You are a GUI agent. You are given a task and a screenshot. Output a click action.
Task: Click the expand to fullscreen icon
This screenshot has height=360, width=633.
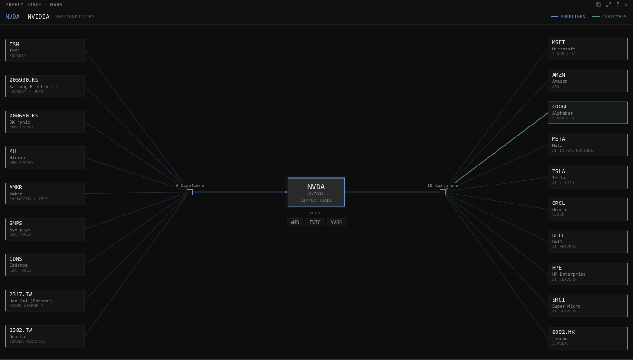(x=608, y=5)
